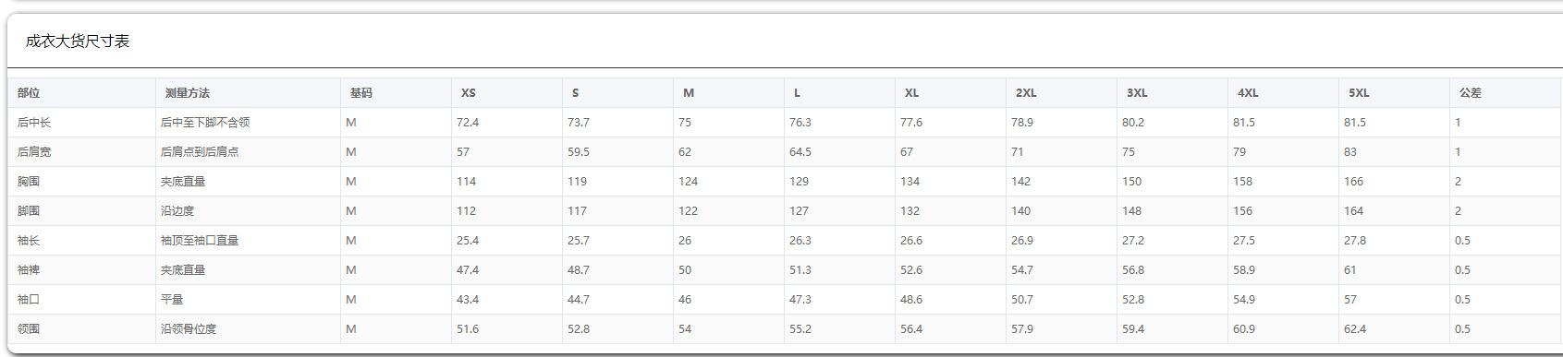Select 胸围 value 124 under M

688,182
